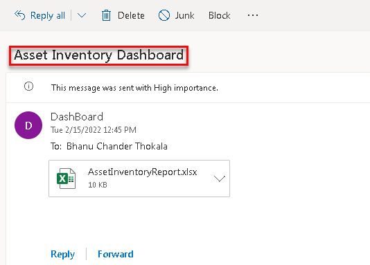Image resolution: width=370 pixels, height=265 pixels.
Task: Open the three-dot more actions menu
Action: (253, 15)
